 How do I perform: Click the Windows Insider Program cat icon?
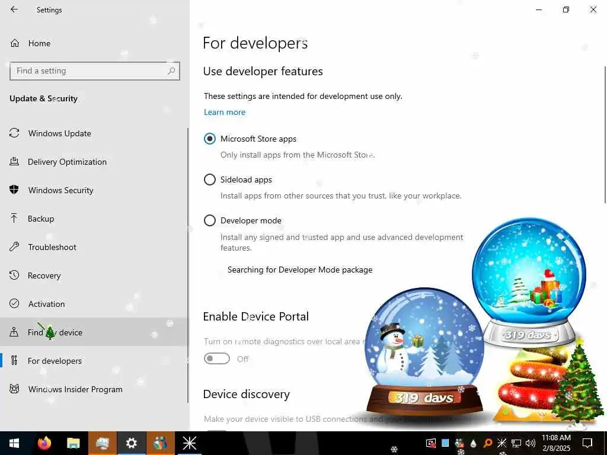click(x=14, y=389)
